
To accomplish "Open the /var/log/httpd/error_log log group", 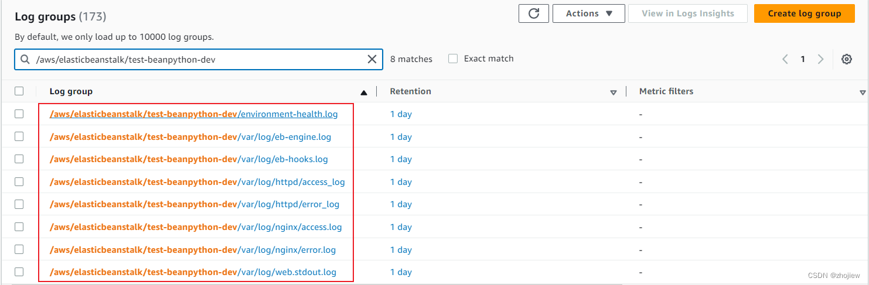I will pos(195,204).
